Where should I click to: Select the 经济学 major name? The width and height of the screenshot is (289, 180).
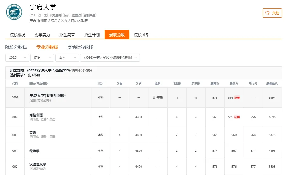point(34,151)
